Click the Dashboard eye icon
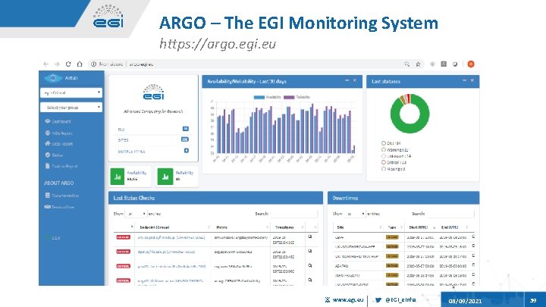 pyautogui.click(x=48, y=121)
